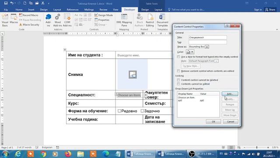Screen dimensions: 280x158
Task: Click Record Macro
Action: click(28, 15)
